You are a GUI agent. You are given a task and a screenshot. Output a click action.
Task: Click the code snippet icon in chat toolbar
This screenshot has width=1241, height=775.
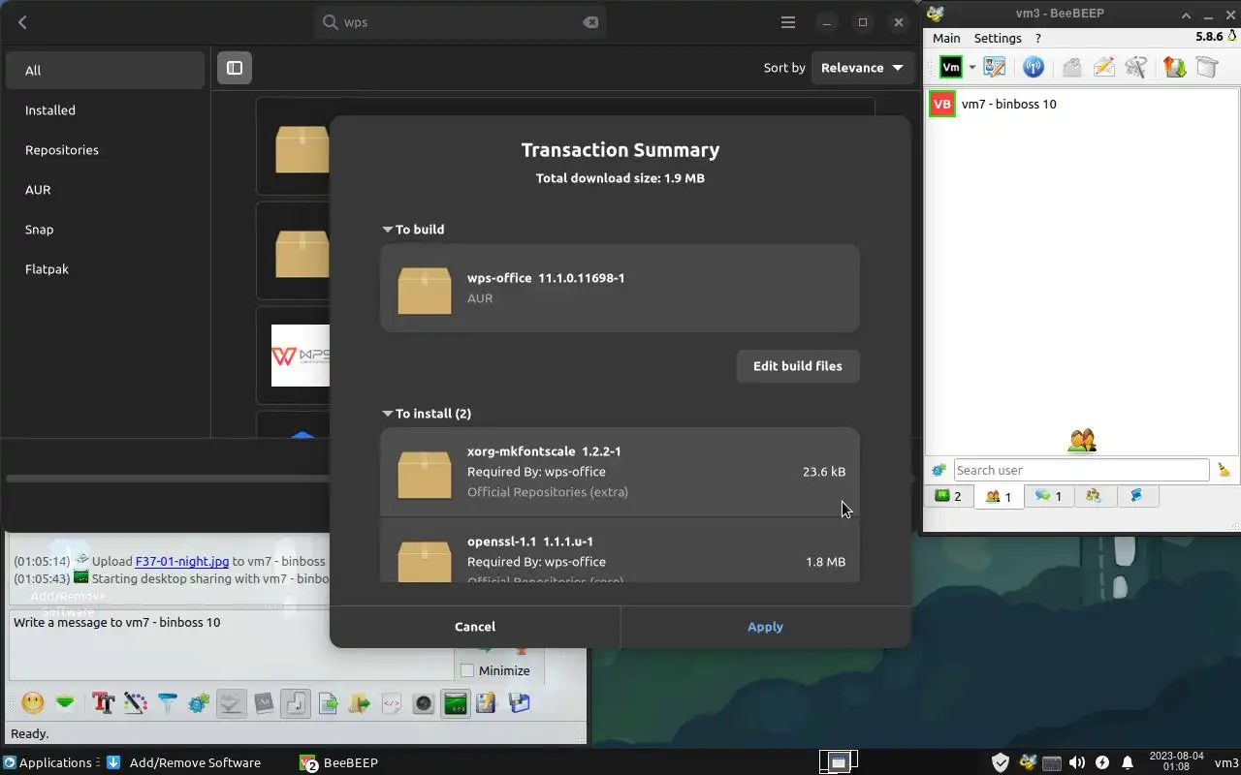pos(392,702)
